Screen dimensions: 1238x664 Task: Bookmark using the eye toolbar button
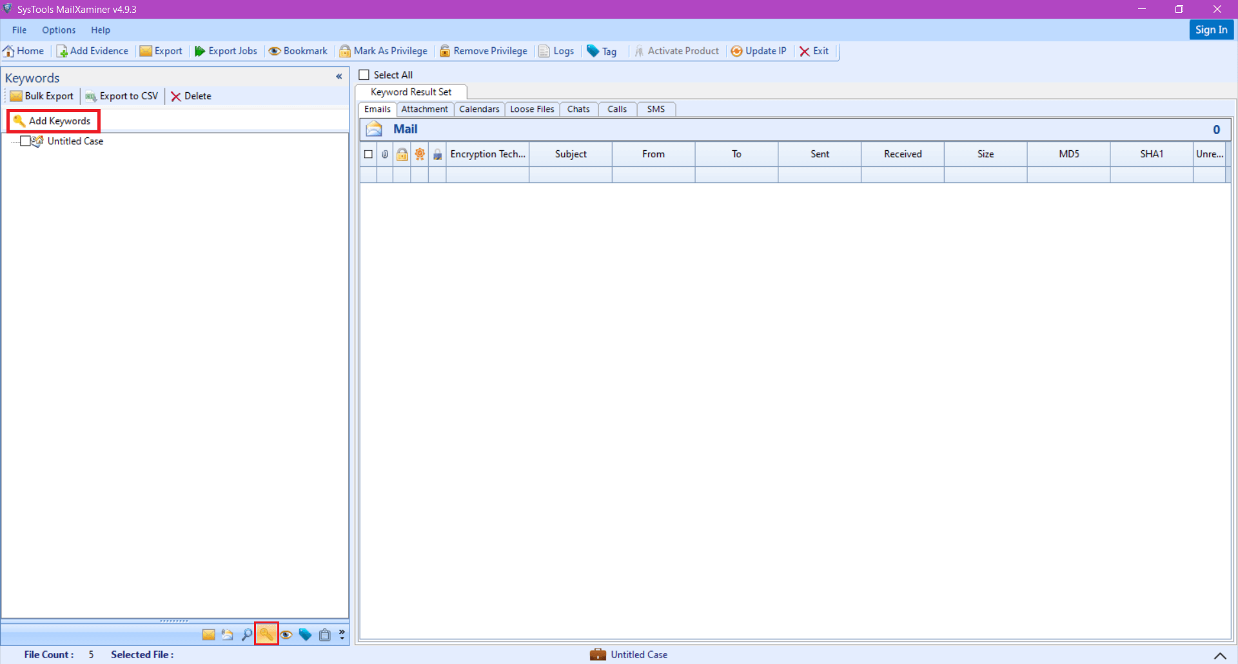[298, 51]
